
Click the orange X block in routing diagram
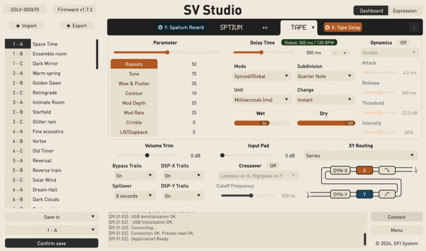coord(364,170)
